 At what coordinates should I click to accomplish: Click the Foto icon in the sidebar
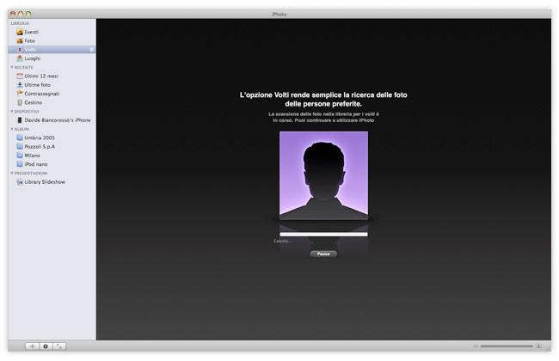(20, 40)
